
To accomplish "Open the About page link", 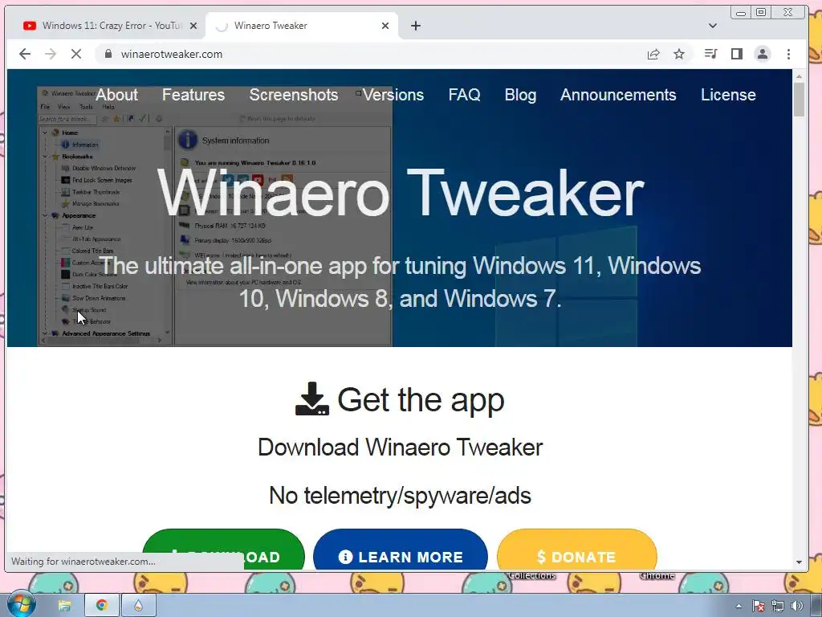I will pyautogui.click(x=116, y=95).
